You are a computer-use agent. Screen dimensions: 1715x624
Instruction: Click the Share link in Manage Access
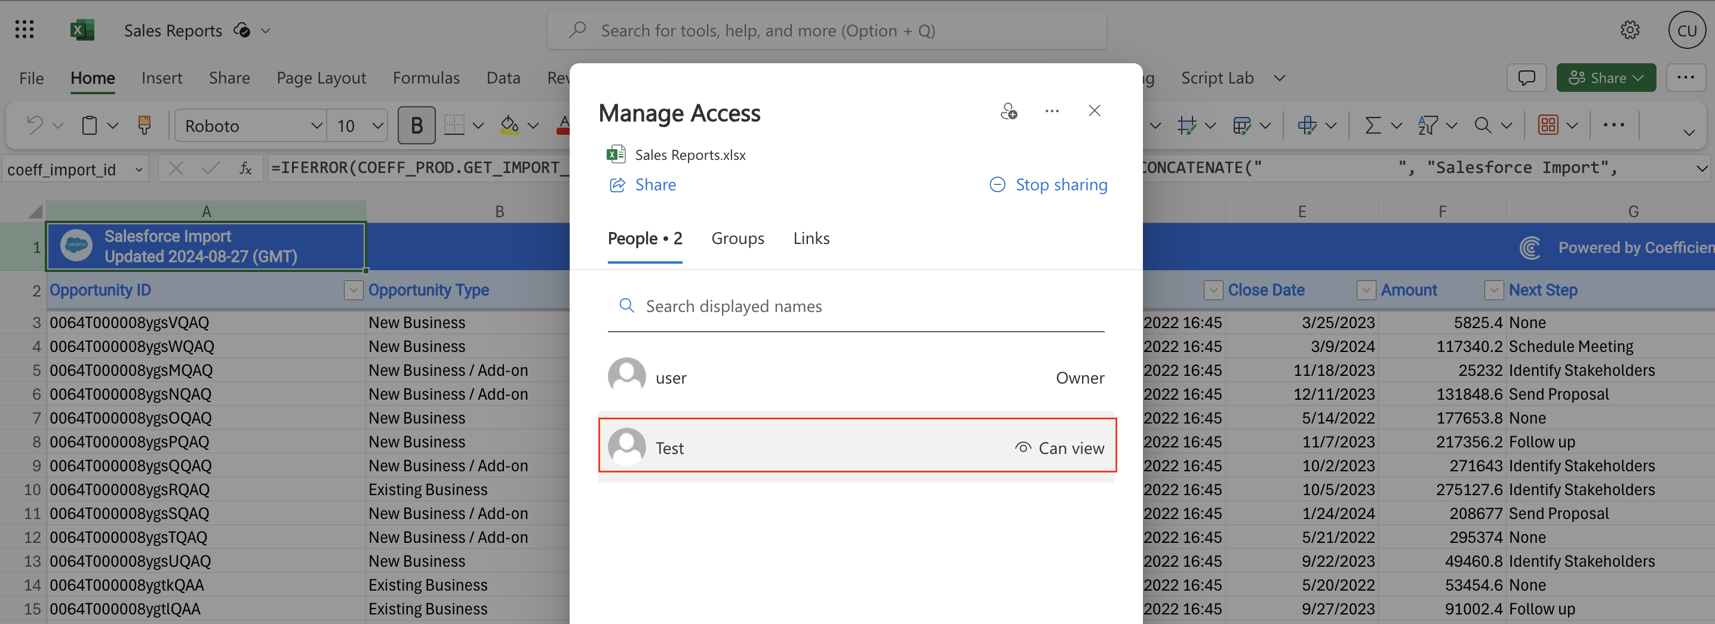point(643,185)
